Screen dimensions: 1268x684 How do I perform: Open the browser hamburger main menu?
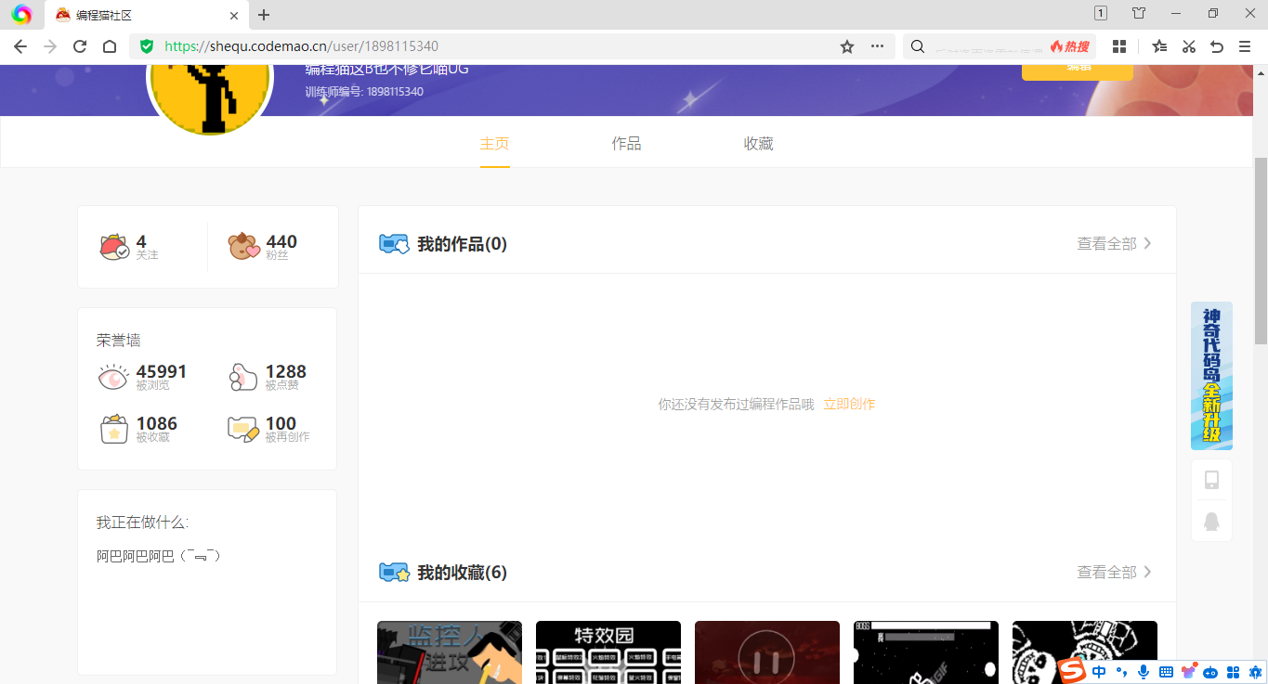pos(1245,46)
